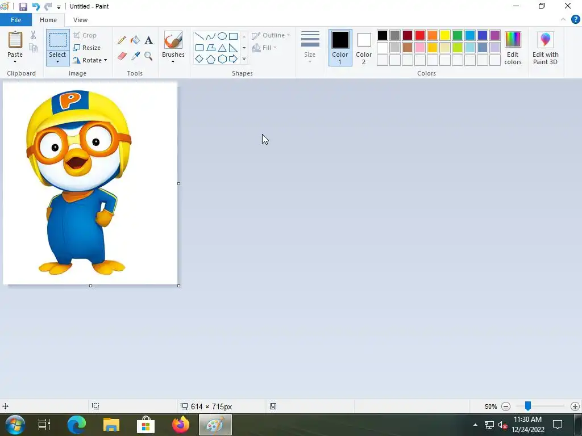The image size is (582, 436).
Task: Choose the Right triangle shape
Action: 234,48
